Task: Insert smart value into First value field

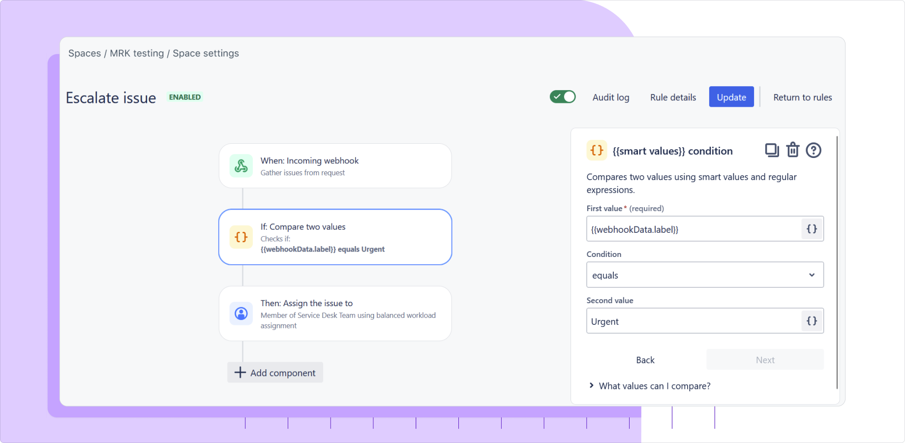Action: [811, 228]
